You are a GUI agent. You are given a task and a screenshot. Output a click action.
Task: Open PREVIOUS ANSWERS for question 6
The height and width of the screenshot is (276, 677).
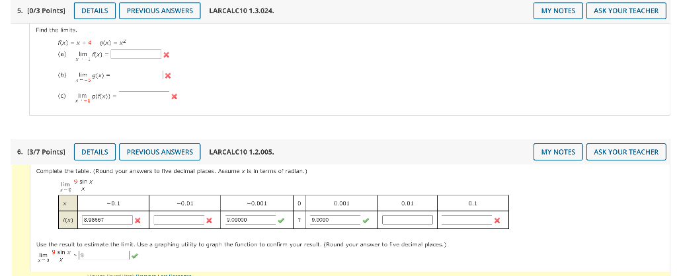click(x=160, y=152)
